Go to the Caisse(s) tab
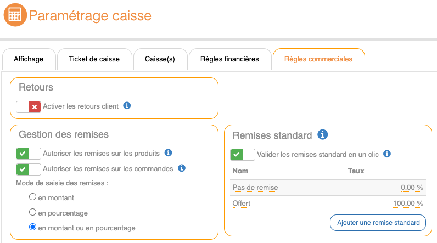The image size is (437, 243). pos(160,59)
